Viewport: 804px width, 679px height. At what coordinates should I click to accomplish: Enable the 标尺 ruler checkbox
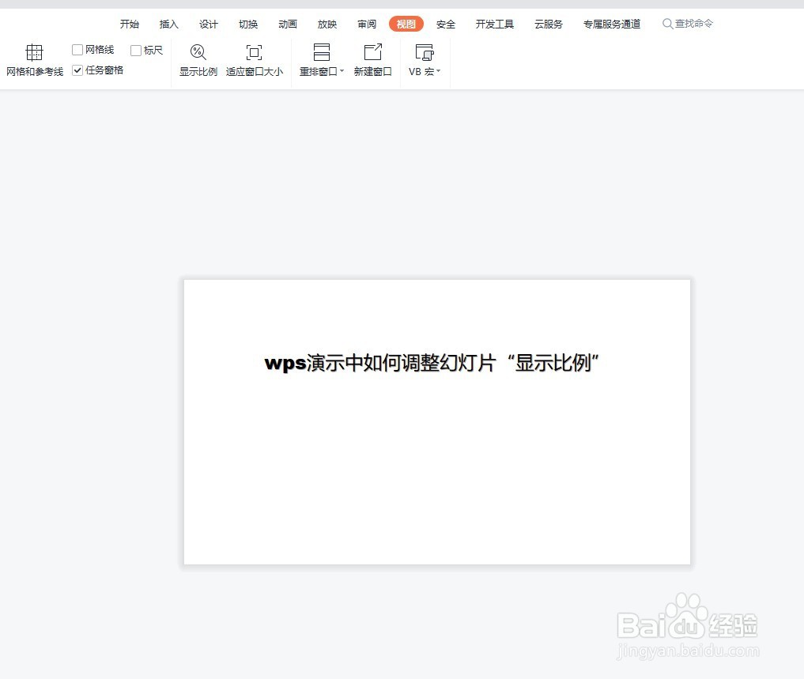136,51
